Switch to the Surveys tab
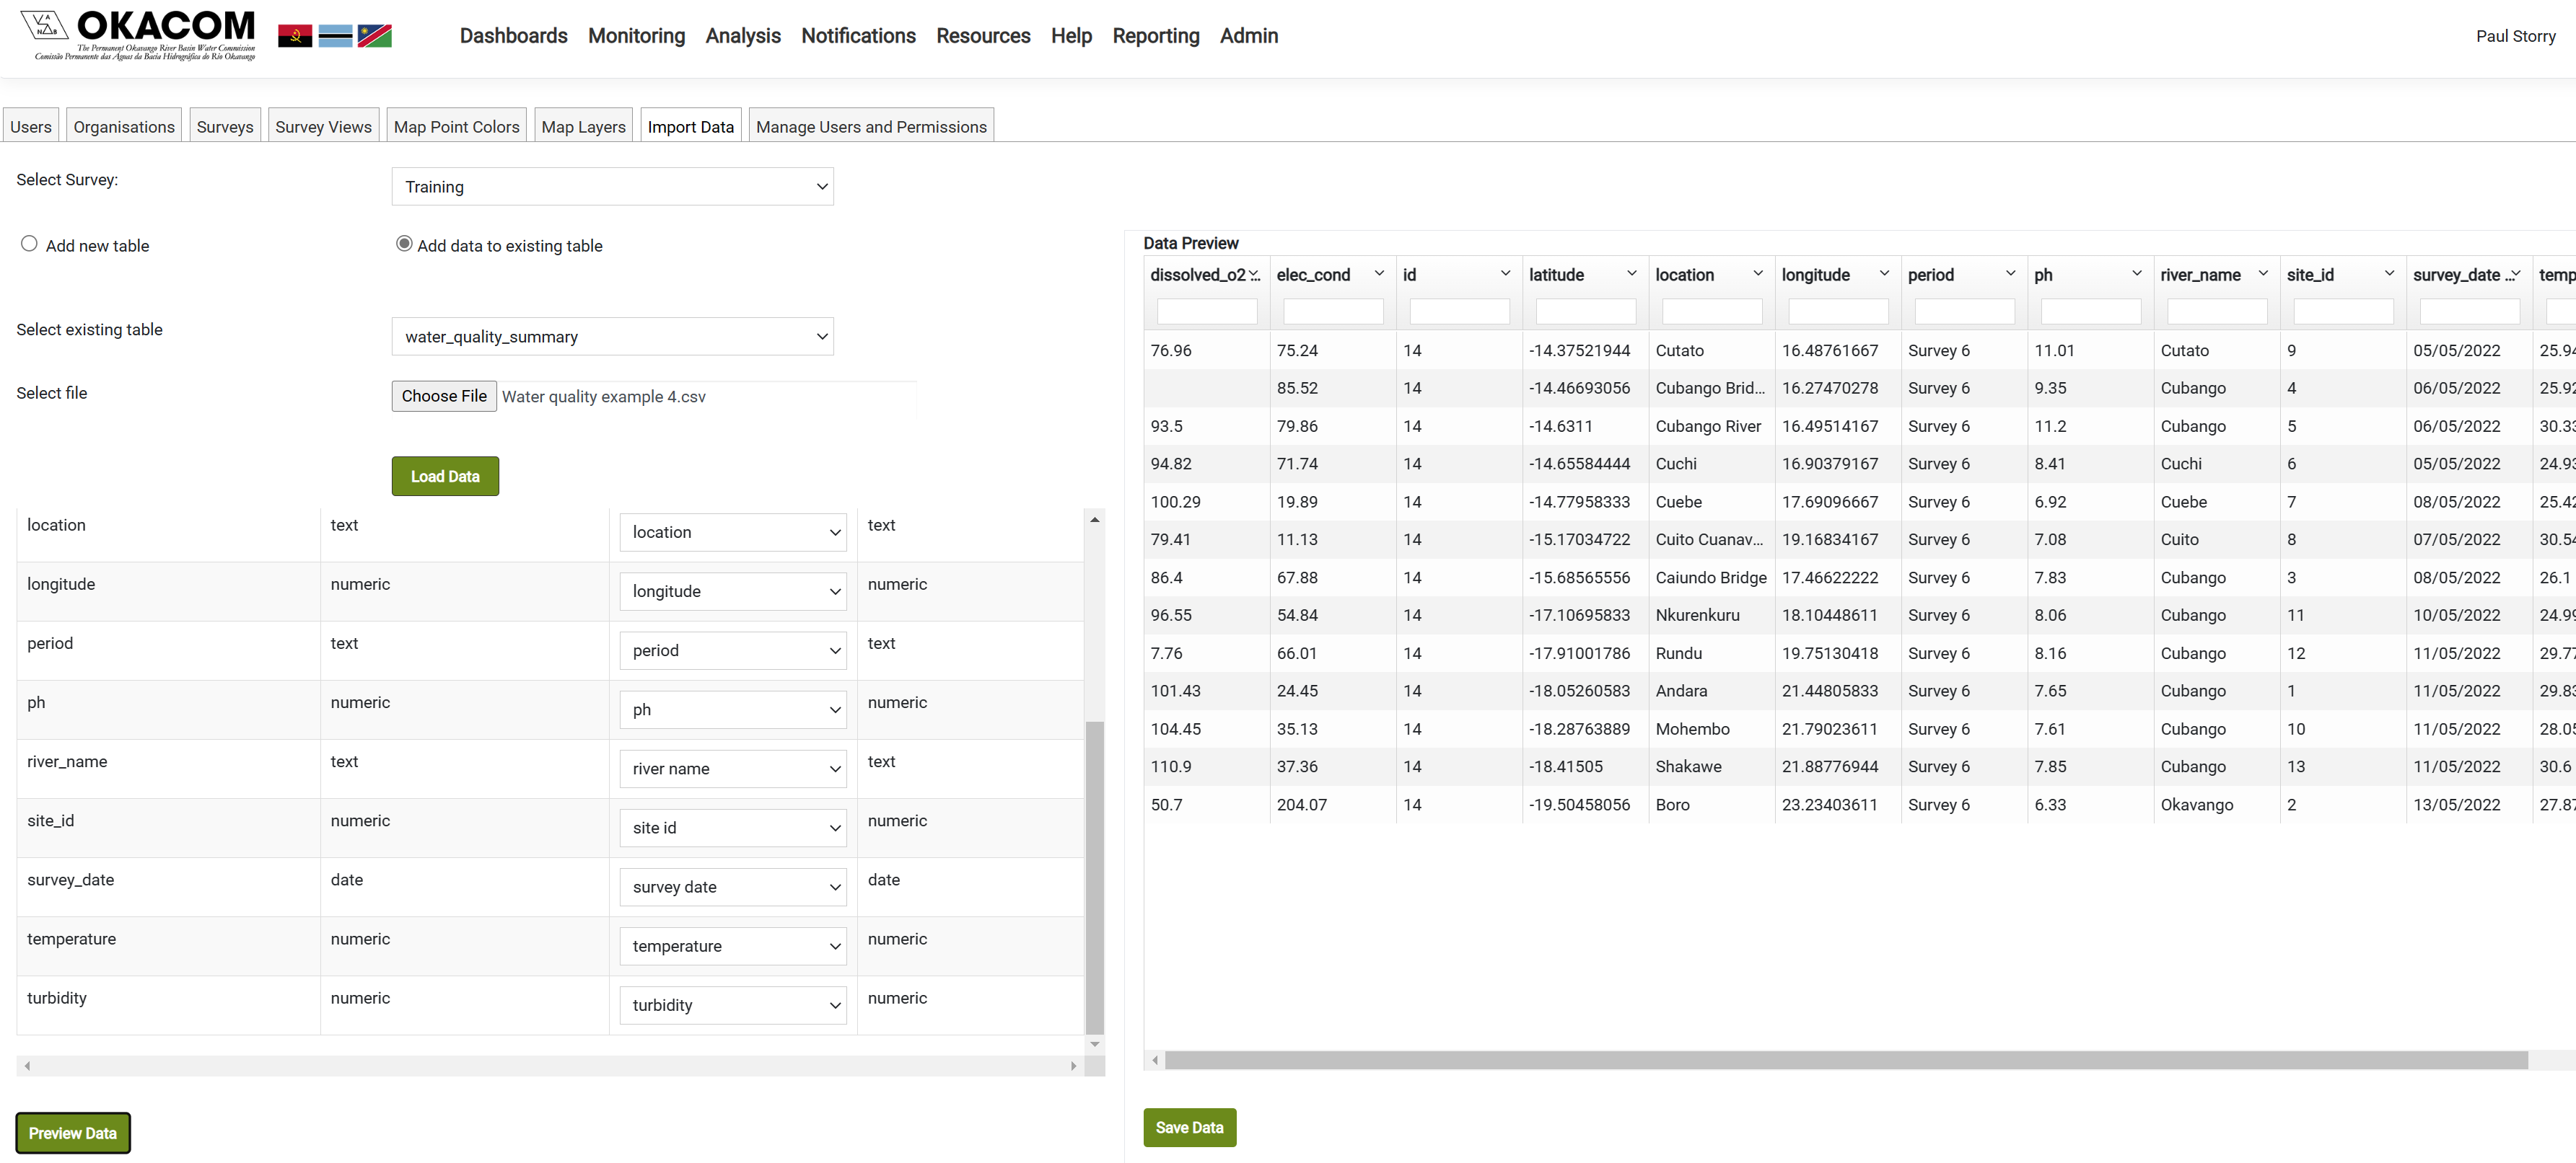The height and width of the screenshot is (1163, 2576). pos(225,126)
